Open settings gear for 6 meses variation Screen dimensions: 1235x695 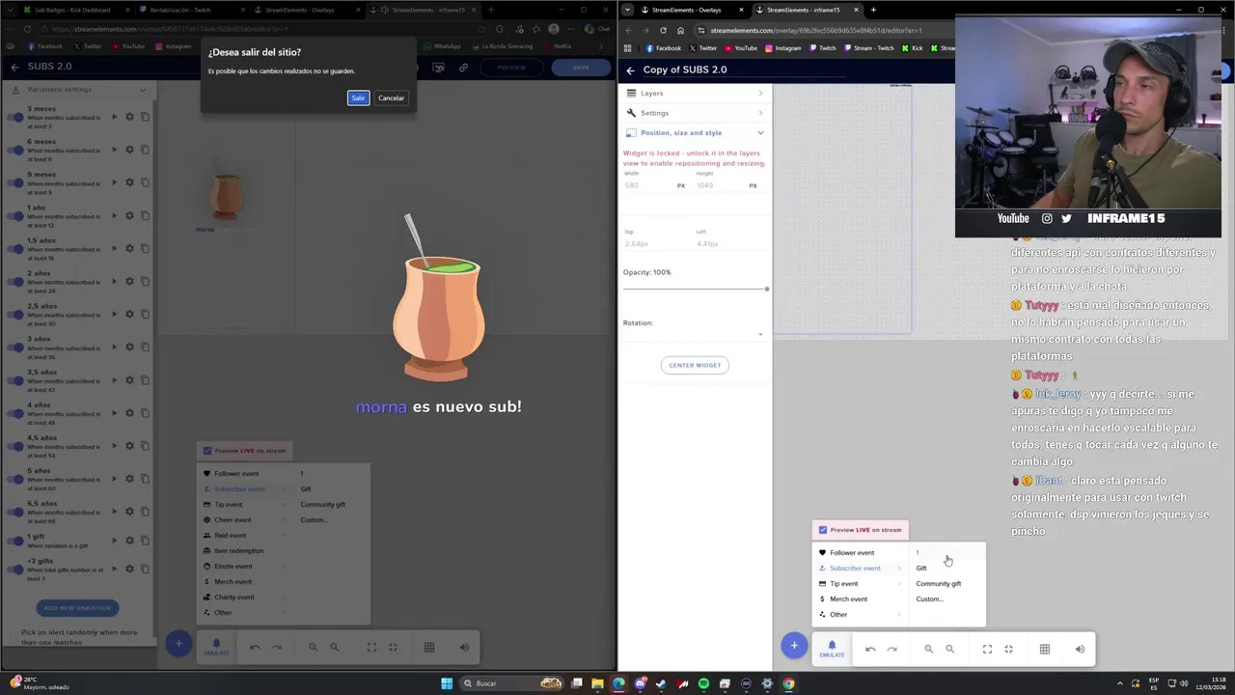(130, 150)
